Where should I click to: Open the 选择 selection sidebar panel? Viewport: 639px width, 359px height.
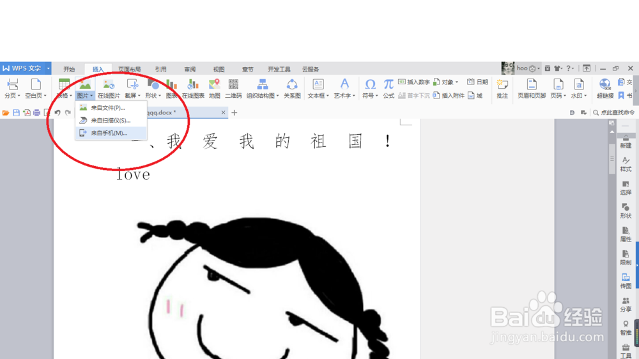[x=626, y=188]
